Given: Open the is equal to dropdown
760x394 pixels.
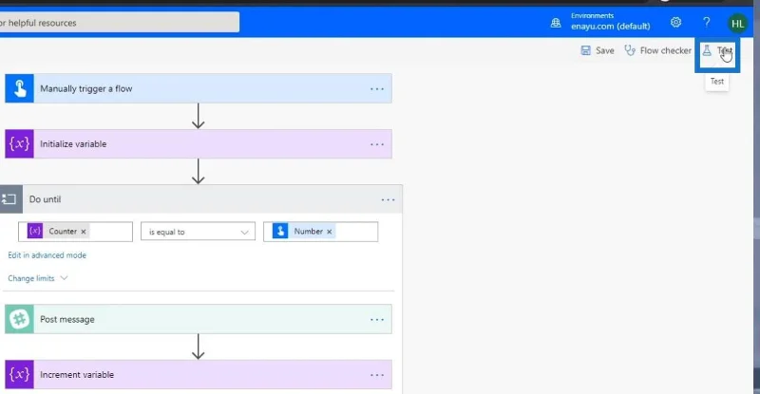Looking at the screenshot, I should 198,232.
